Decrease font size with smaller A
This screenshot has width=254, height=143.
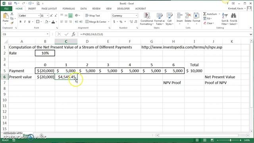click(x=56, y=15)
